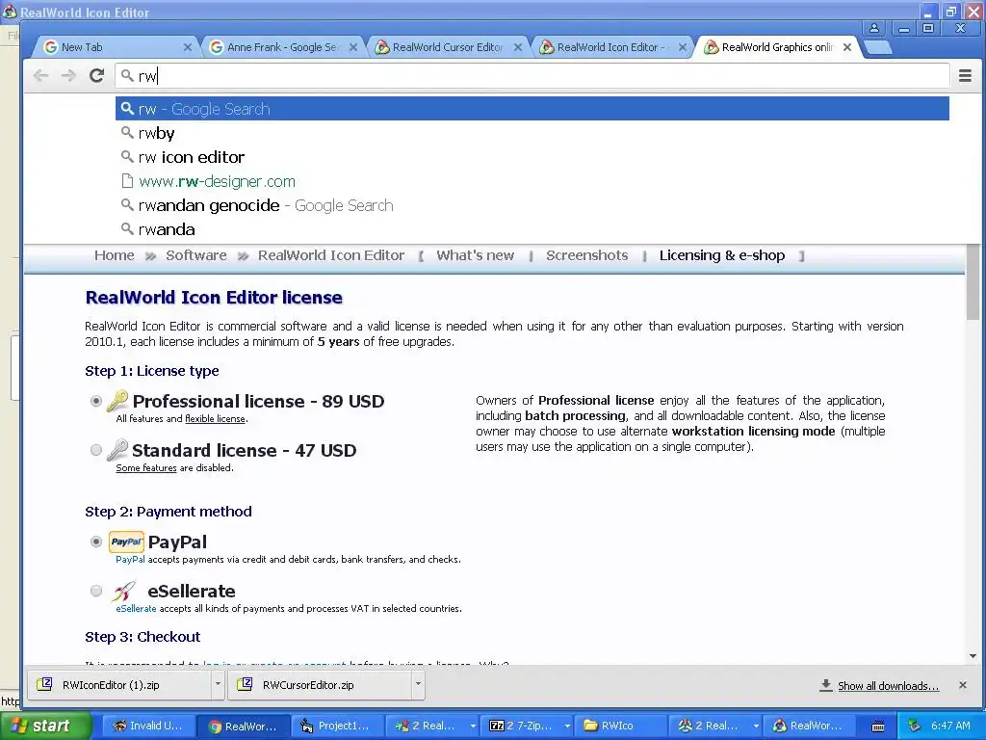Click the PayPal logo icon
Image resolution: width=986 pixels, height=740 pixels.
126,542
